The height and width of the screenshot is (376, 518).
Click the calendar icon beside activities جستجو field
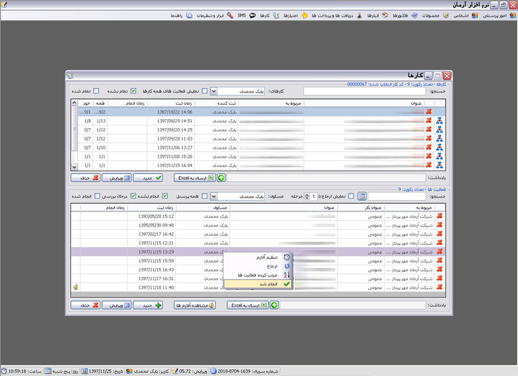[x=362, y=196]
